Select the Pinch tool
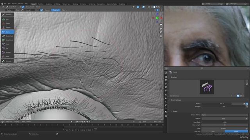 coord(7,44)
